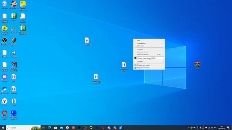
Task: Select the zipped archive icon beside Yandex shortcut
Action: point(14,102)
